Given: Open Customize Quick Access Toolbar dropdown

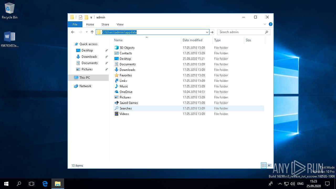Looking at the screenshot, I should [91, 17].
